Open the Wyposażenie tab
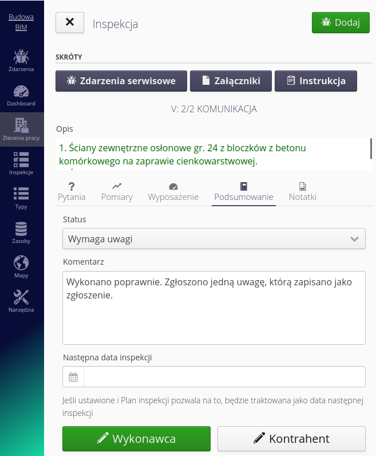The width and height of the screenshot is (376, 456). [x=173, y=191]
